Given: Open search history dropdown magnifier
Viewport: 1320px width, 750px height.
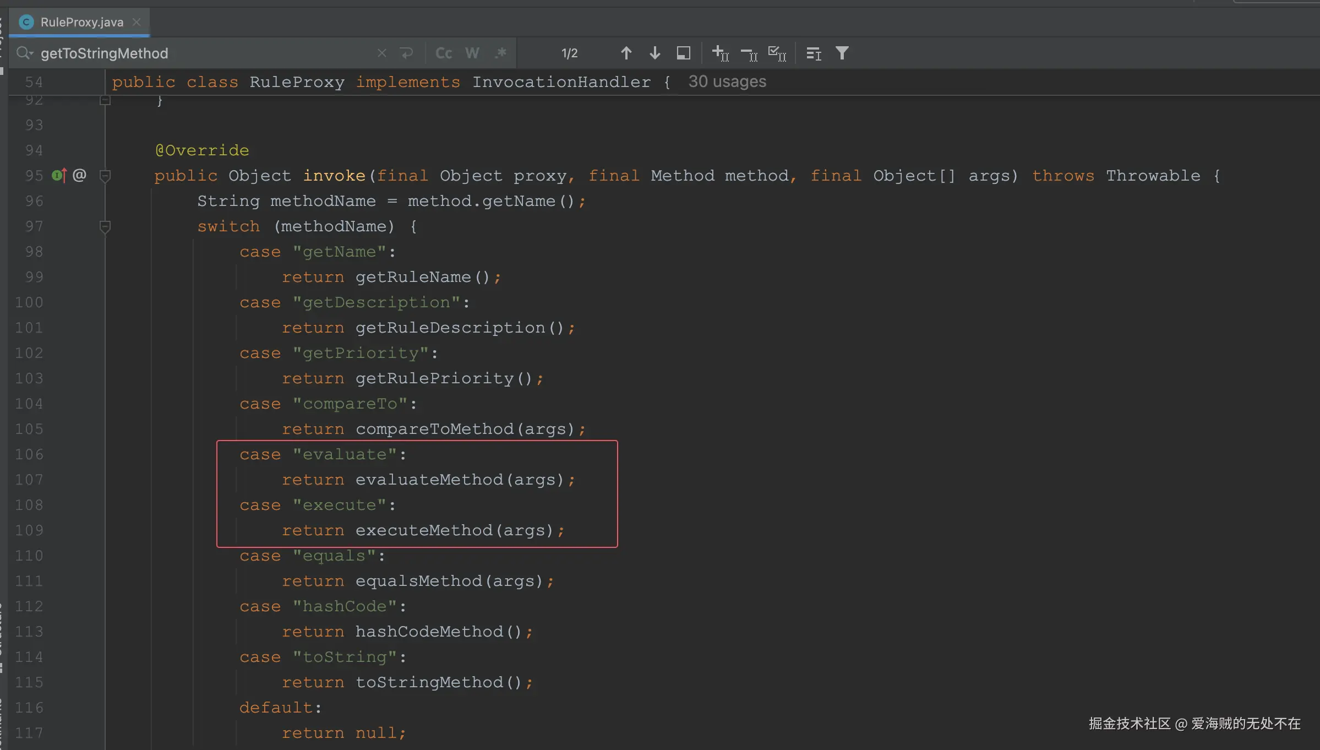Looking at the screenshot, I should [x=24, y=53].
